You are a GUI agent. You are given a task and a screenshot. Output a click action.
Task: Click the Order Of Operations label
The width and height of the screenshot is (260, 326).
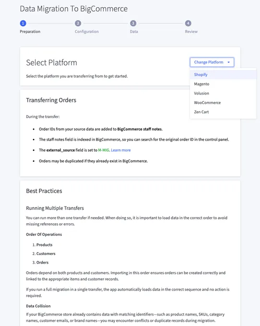[x=44, y=234]
